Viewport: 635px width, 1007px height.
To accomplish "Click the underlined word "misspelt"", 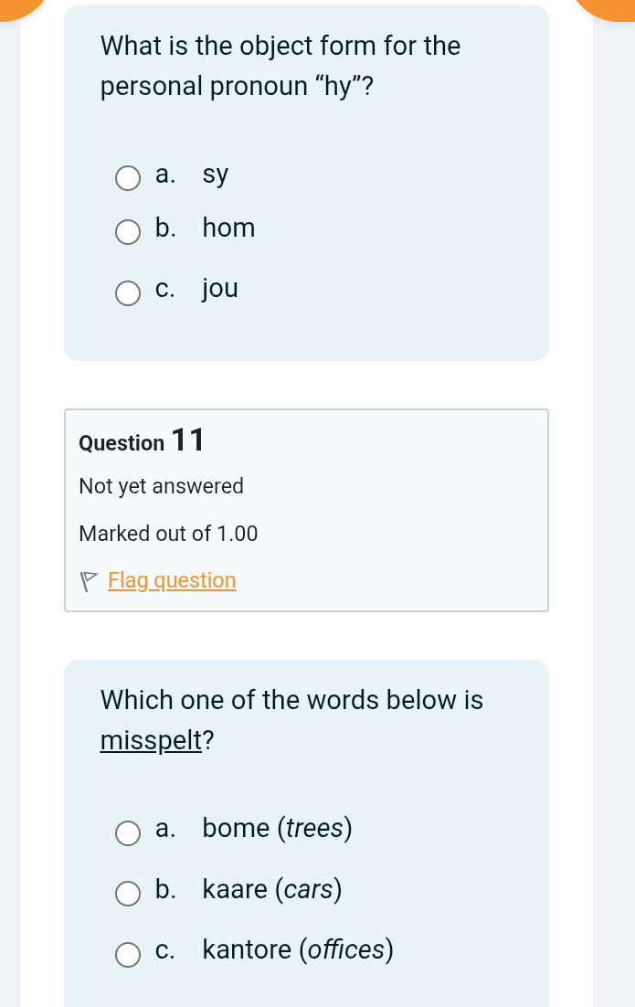I will pos(151,739).
